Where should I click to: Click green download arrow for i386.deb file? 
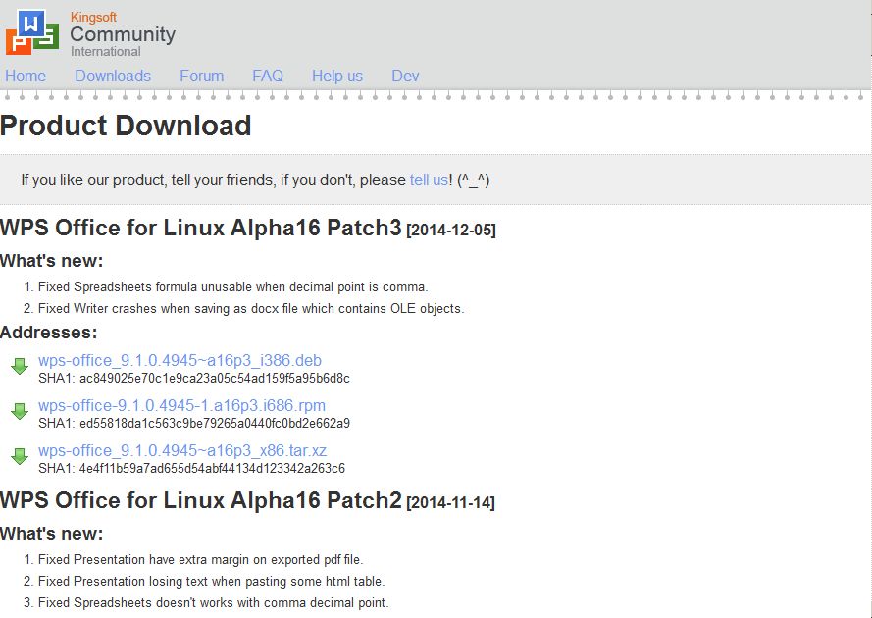pos(20,367)
